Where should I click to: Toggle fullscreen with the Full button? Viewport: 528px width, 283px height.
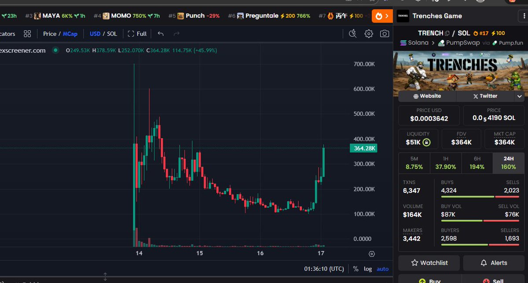[x=137, y=33]
